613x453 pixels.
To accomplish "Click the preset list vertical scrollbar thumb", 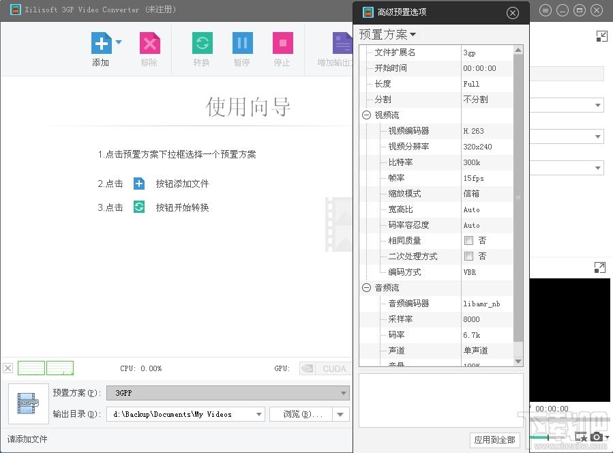I will click(x=518, y=198).
